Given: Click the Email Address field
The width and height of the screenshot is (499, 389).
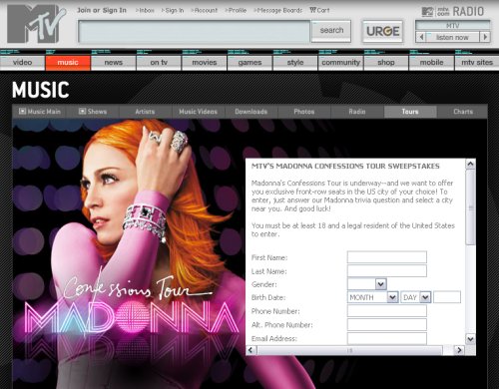Looking at the screenshot, I should point(387,338).
